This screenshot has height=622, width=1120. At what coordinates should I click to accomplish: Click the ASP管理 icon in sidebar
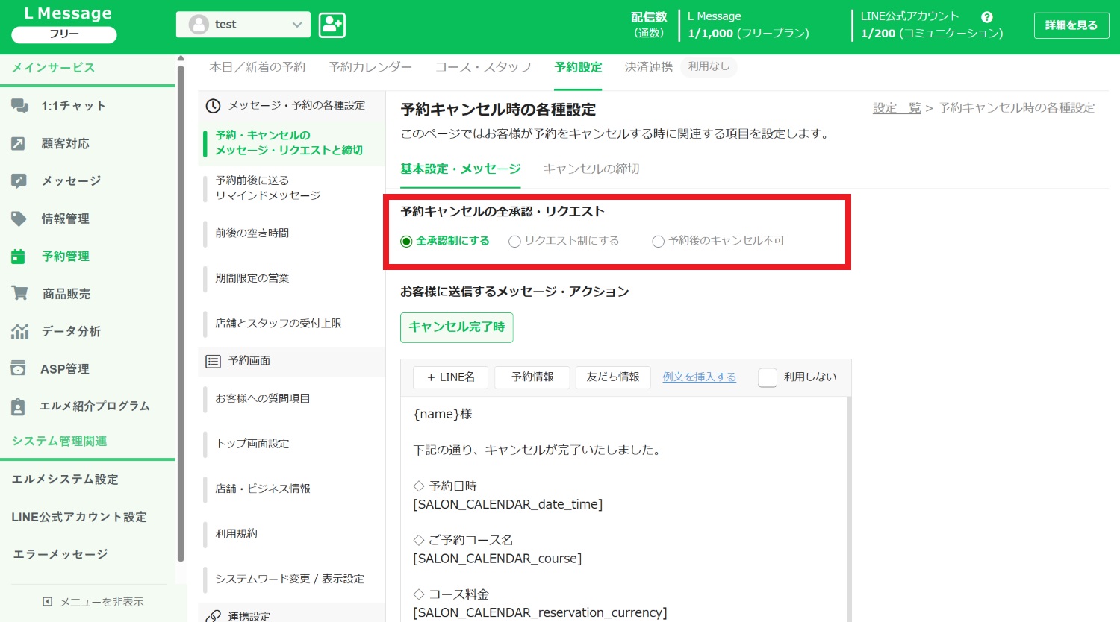click(19, 368)
